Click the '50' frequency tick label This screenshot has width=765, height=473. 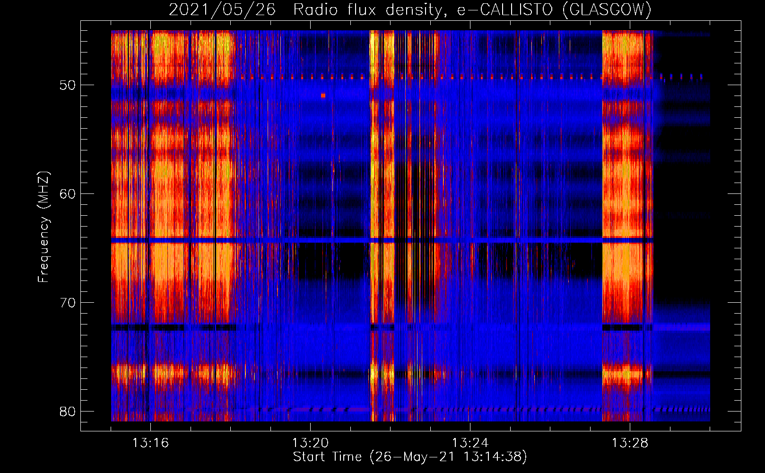[x=68, y=85]
